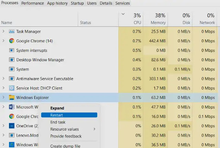Expand Antimalware Service Executable
Screen dimensions: 220x148
tap(3, 79)
